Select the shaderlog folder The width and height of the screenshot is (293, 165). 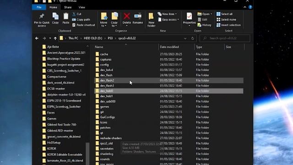point(107,154)
